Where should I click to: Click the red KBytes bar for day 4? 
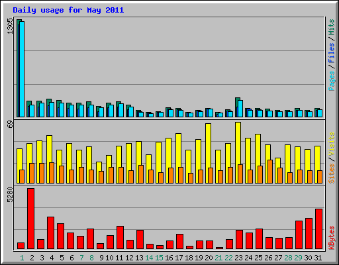[51, 233]
